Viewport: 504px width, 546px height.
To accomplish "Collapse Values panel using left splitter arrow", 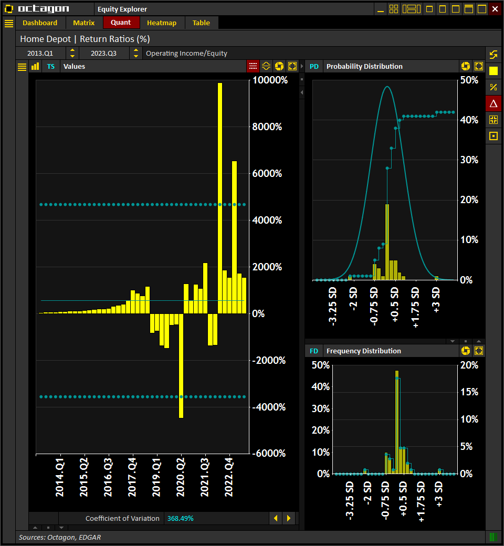I will coord(302,92).
